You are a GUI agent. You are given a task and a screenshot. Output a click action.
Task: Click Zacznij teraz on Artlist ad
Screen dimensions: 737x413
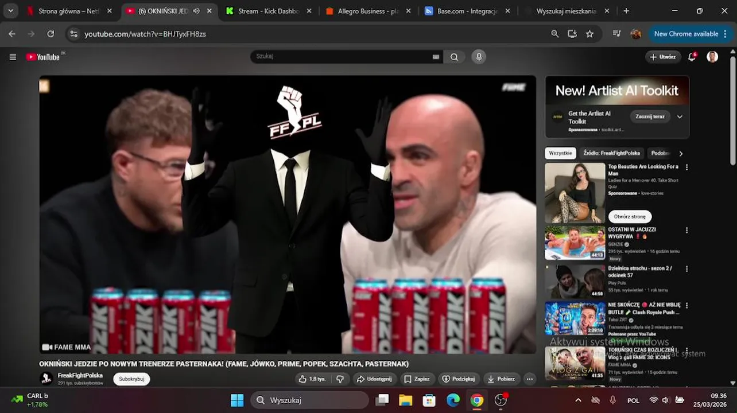pyautogui.click(x=650, y=116)
